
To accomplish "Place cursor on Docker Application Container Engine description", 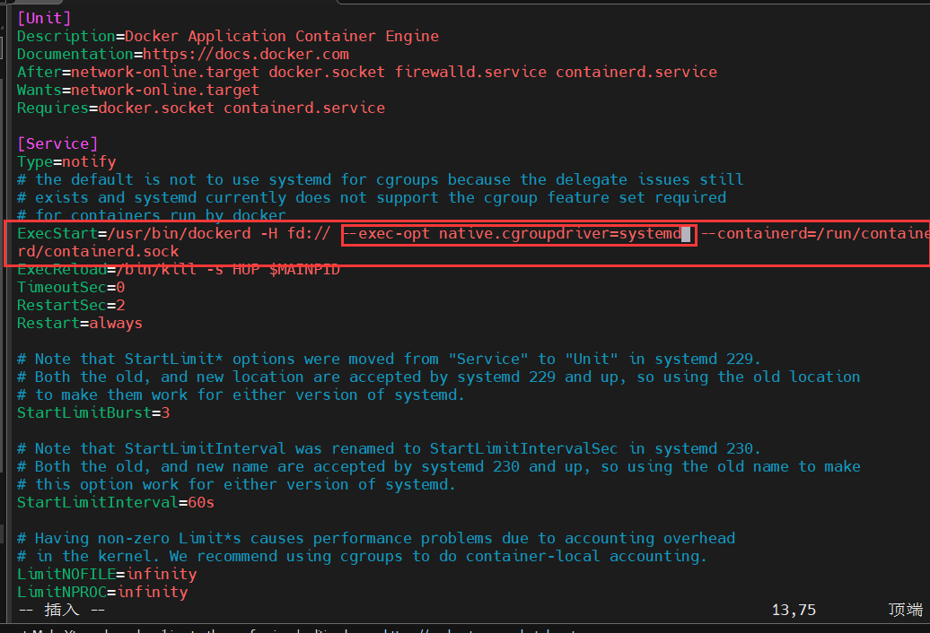I will point(282,36).
